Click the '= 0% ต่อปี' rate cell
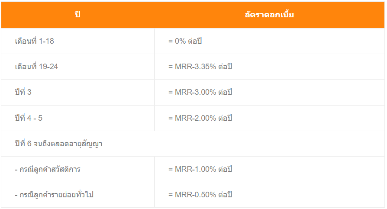The width and height of the screenshot is (387, 209). pos(185,41)
